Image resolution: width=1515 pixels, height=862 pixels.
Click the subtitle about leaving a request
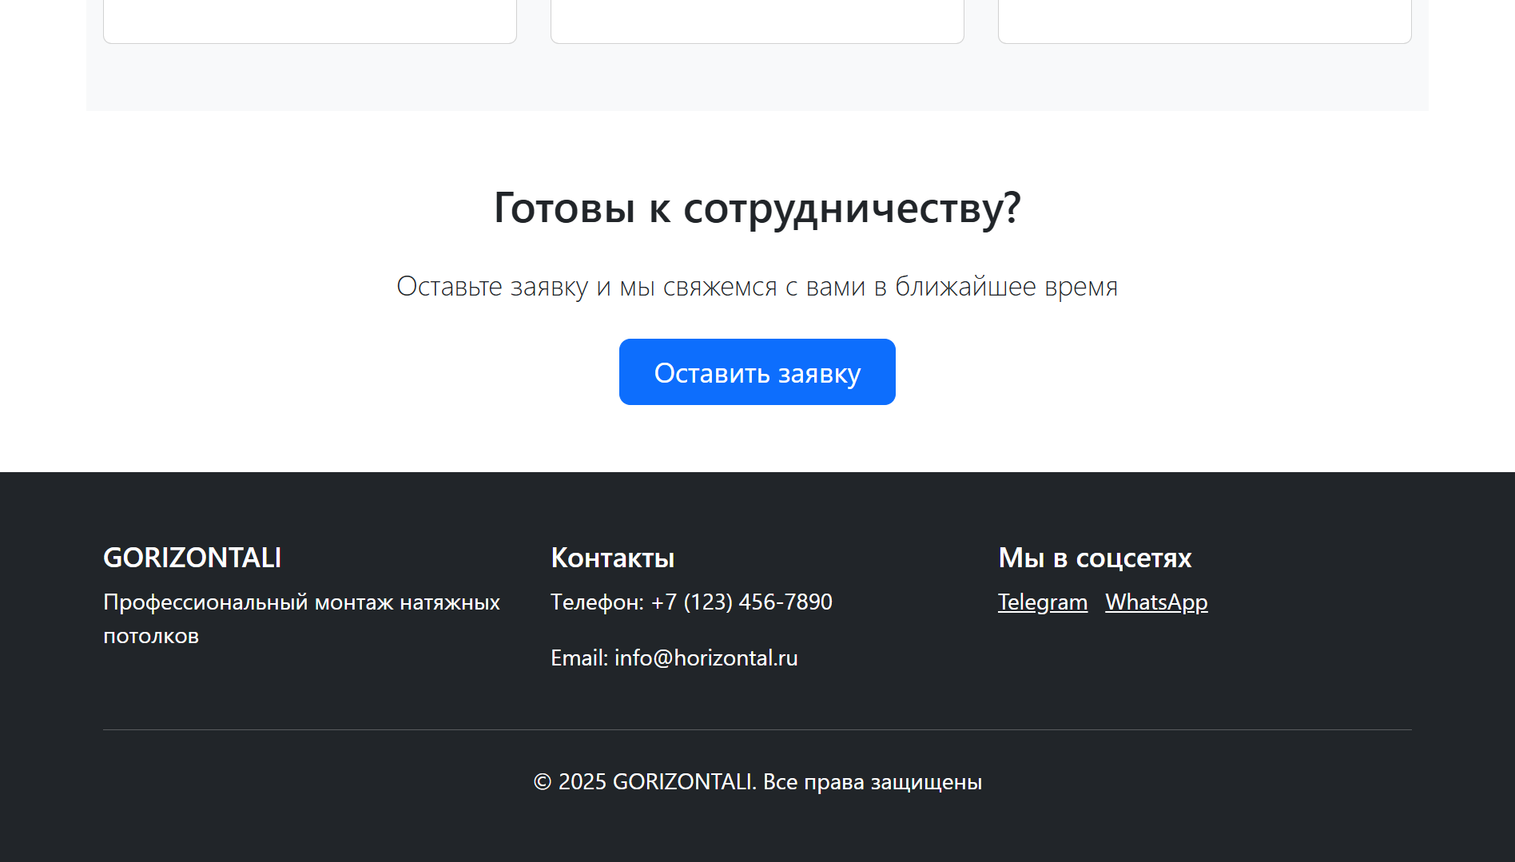coord(757,285)
